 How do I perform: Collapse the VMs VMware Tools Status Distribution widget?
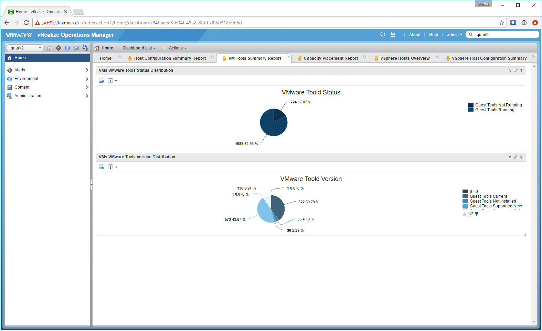[510, 71]
